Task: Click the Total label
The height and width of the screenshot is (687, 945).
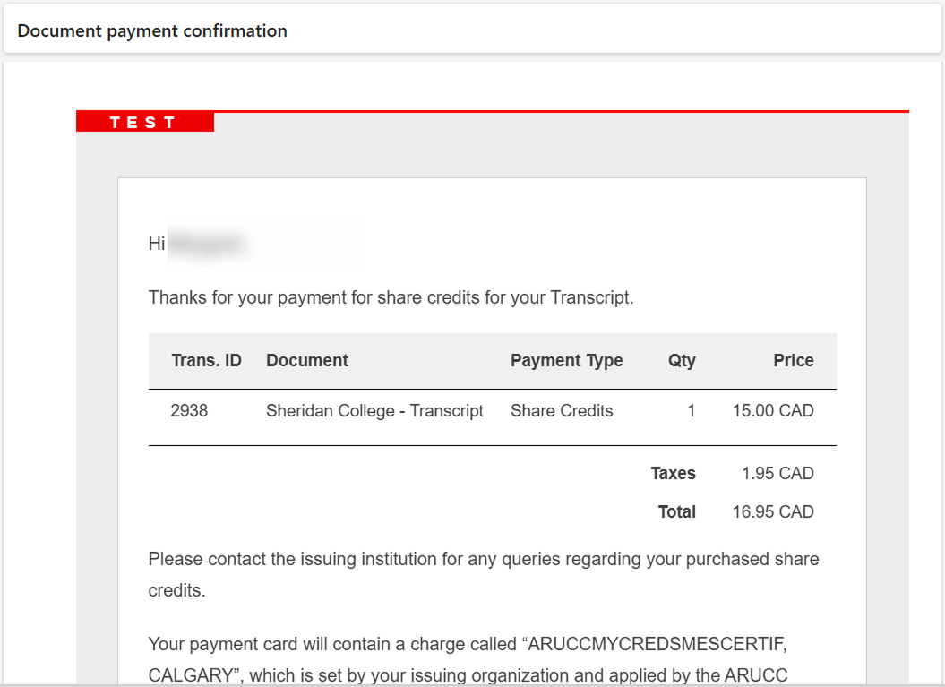Action: click(677, 512)
